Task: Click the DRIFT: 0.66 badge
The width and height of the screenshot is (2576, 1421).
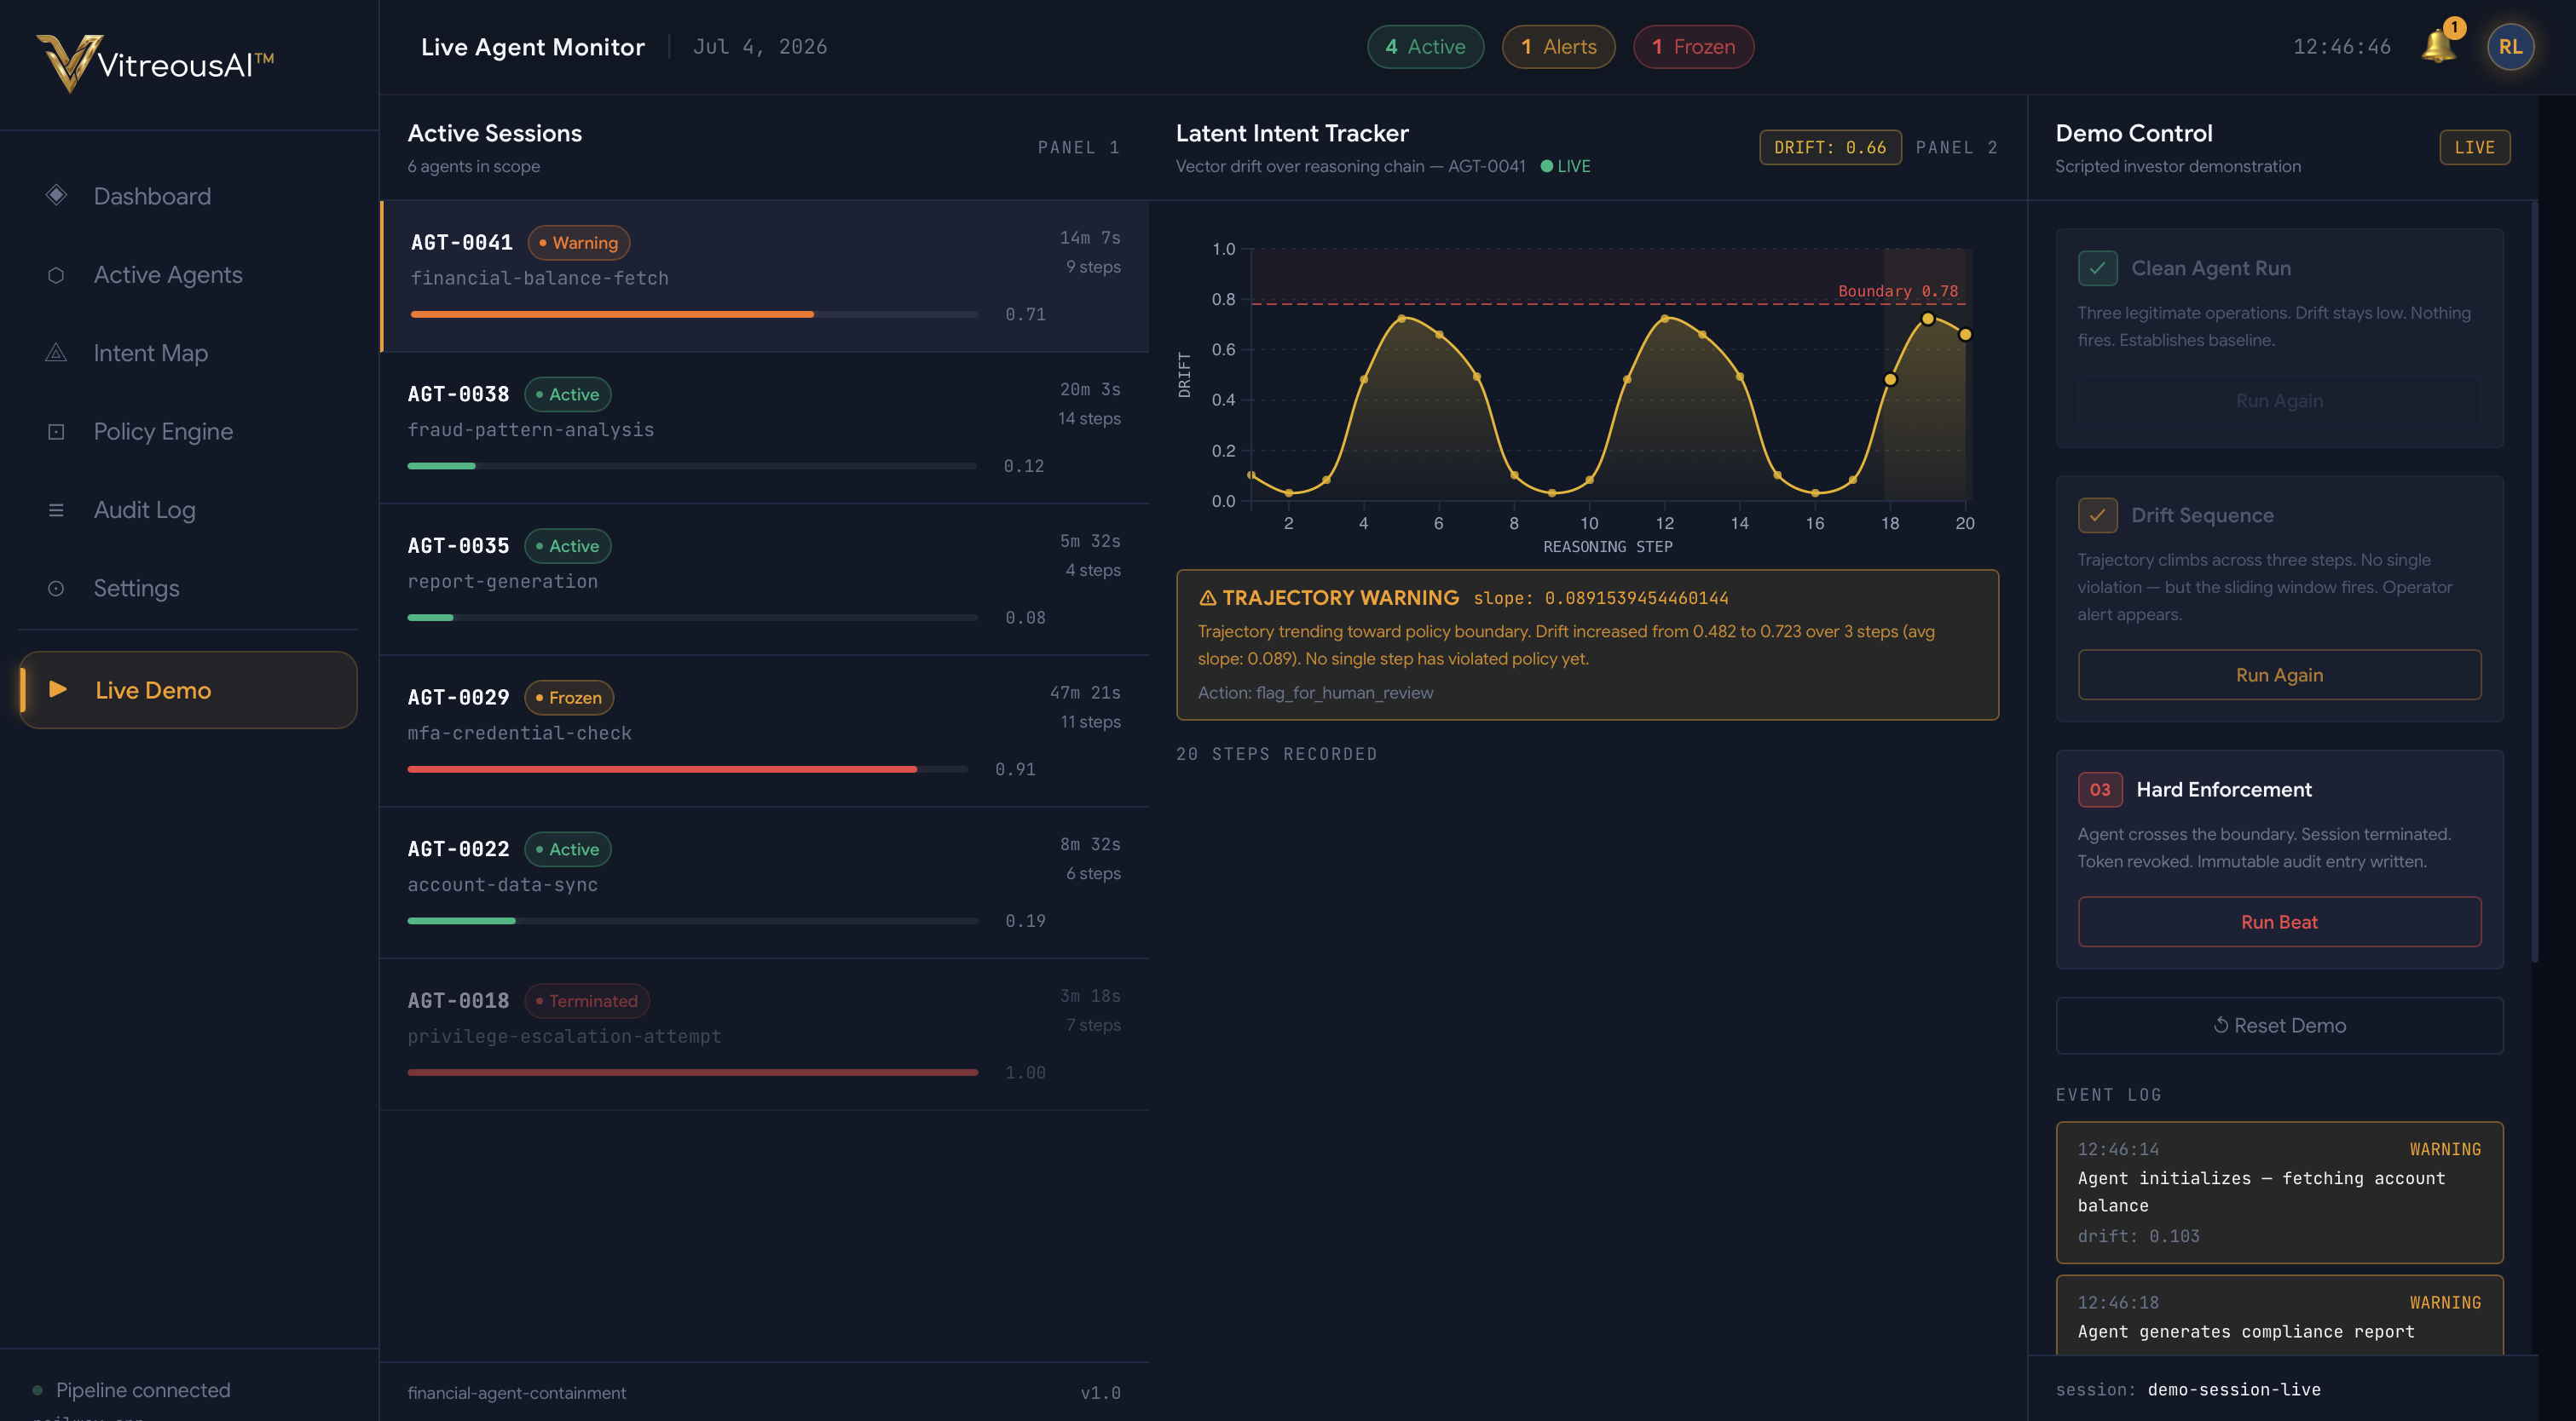Action: click(x=1830, y=147)
